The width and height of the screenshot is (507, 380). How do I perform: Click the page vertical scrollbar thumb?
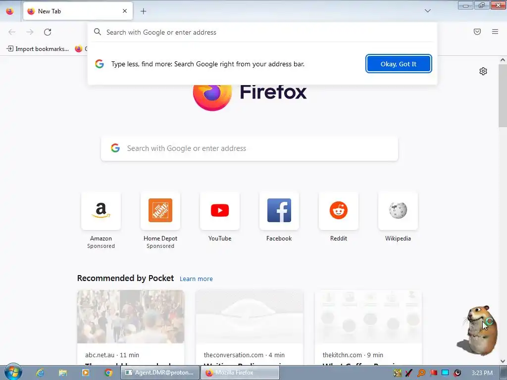point(503,95)
